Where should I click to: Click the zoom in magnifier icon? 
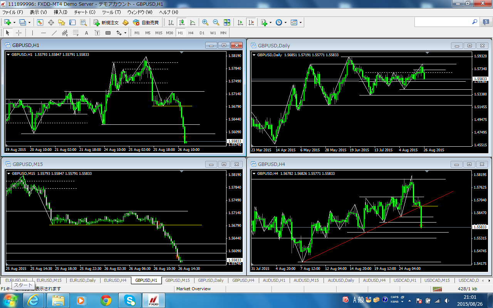pyautogui.click(x=205, y=22)
